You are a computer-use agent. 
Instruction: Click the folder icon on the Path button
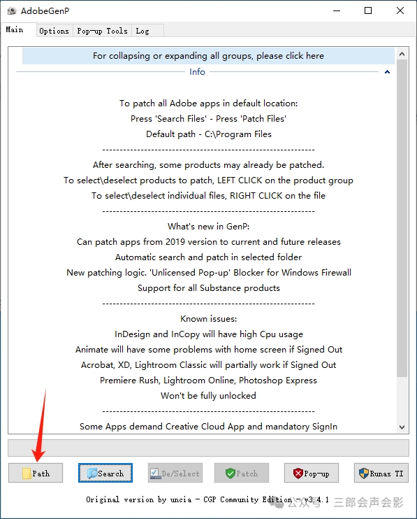point(27,474)
